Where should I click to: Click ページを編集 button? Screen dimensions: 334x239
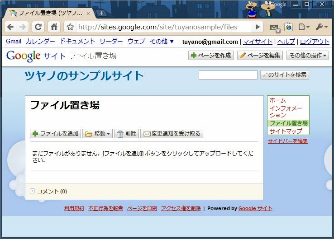pyautogui.click(x=260, y=56)
